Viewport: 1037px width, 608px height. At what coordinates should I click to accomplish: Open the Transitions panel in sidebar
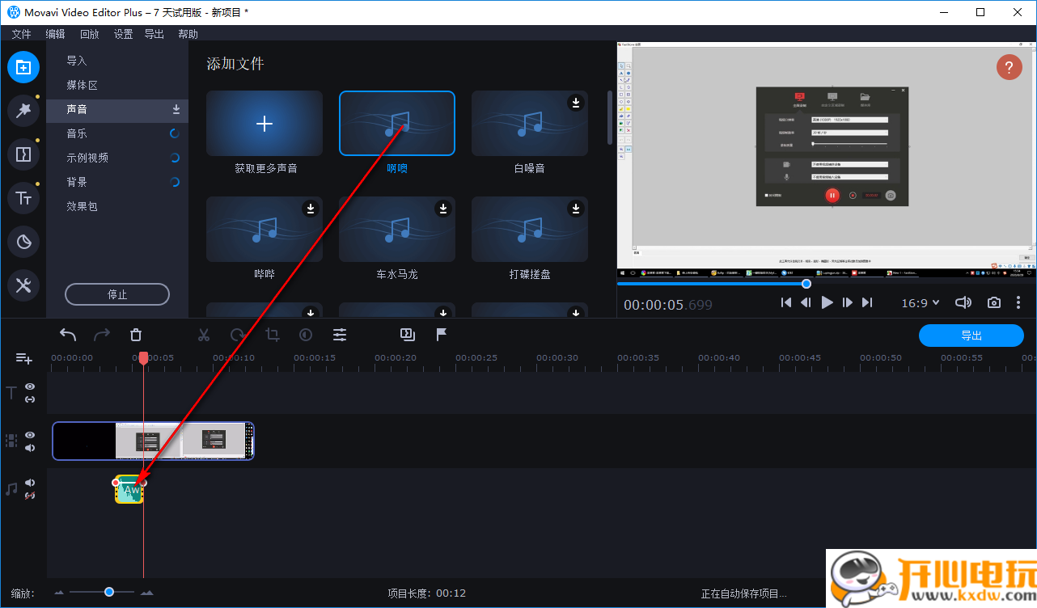tap(23, 154)
